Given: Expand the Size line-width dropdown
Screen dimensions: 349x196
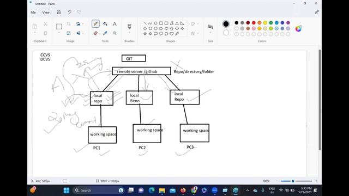Looking at the screenshot, I should click(210, 33).
